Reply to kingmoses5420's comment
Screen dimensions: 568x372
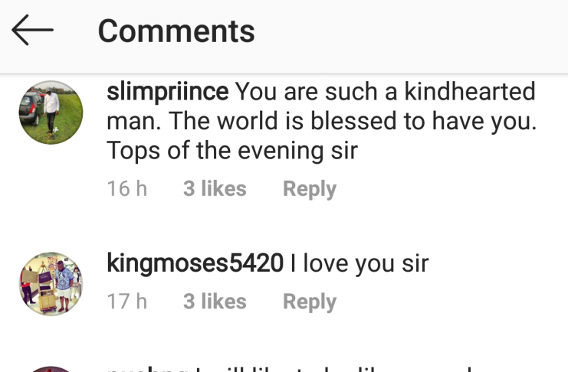[309, 302]
